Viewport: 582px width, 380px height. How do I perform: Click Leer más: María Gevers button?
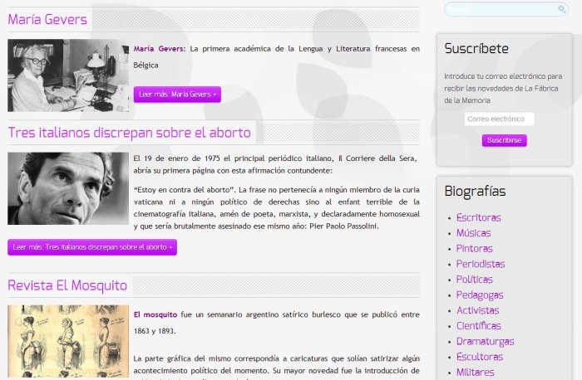pos(177,95)
